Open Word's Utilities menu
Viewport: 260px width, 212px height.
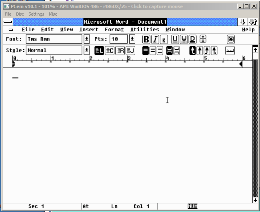pyautogui.click(x=144, y=30)
